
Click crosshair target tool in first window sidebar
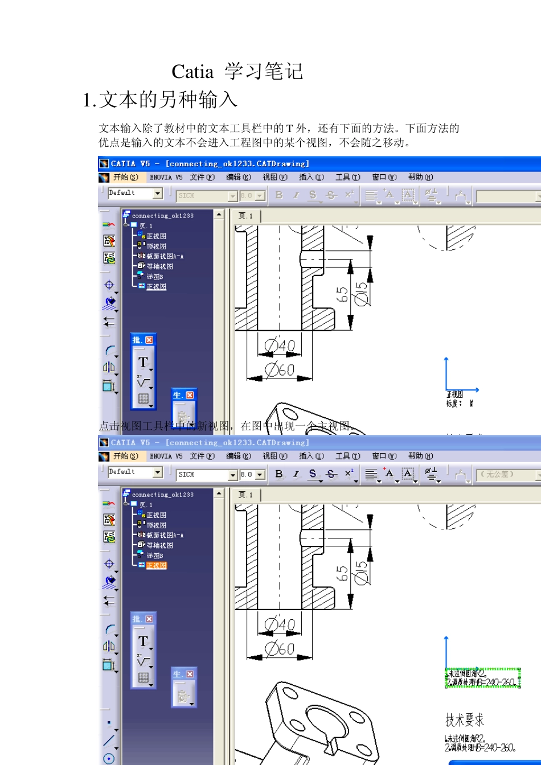109,285
